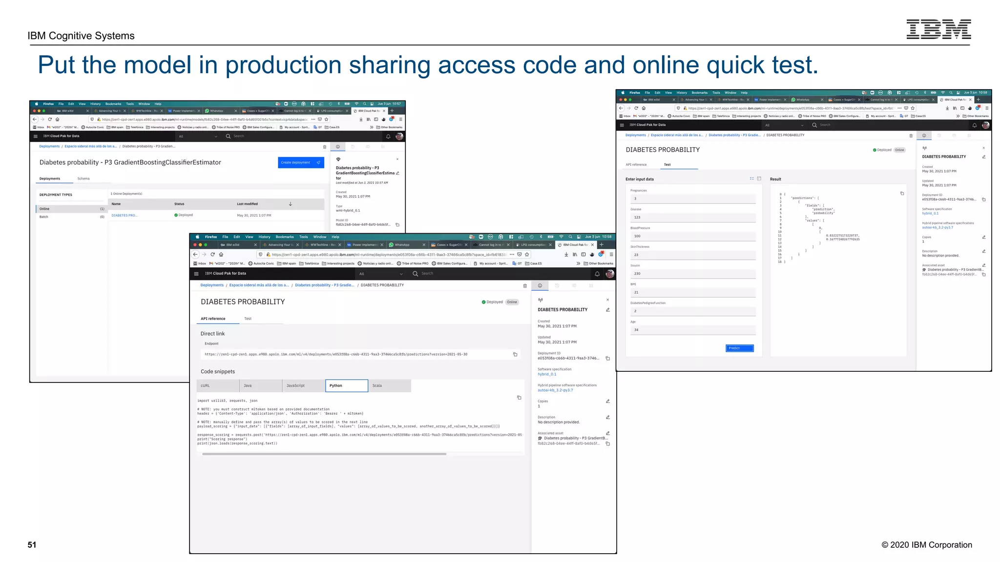Edit Description pencil in right window

click(984, 251)
